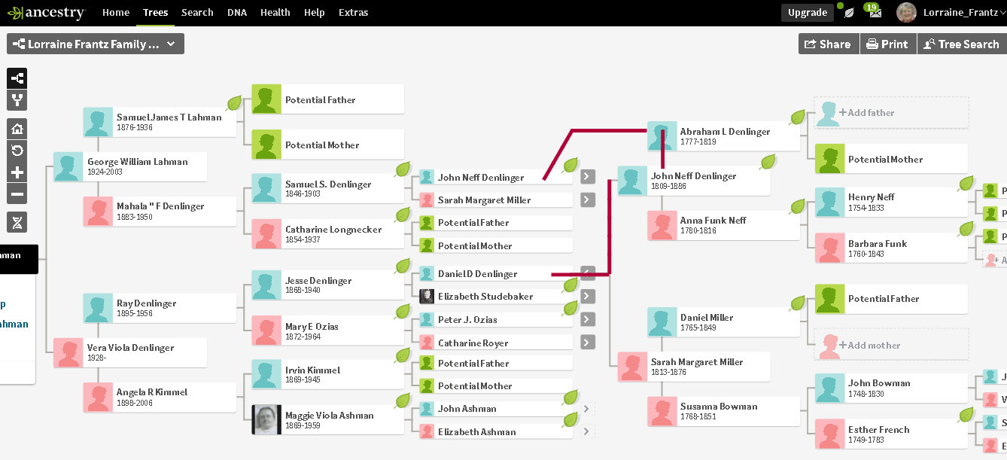Open the Search menu
1007x460 pixels.
[197, 13]
